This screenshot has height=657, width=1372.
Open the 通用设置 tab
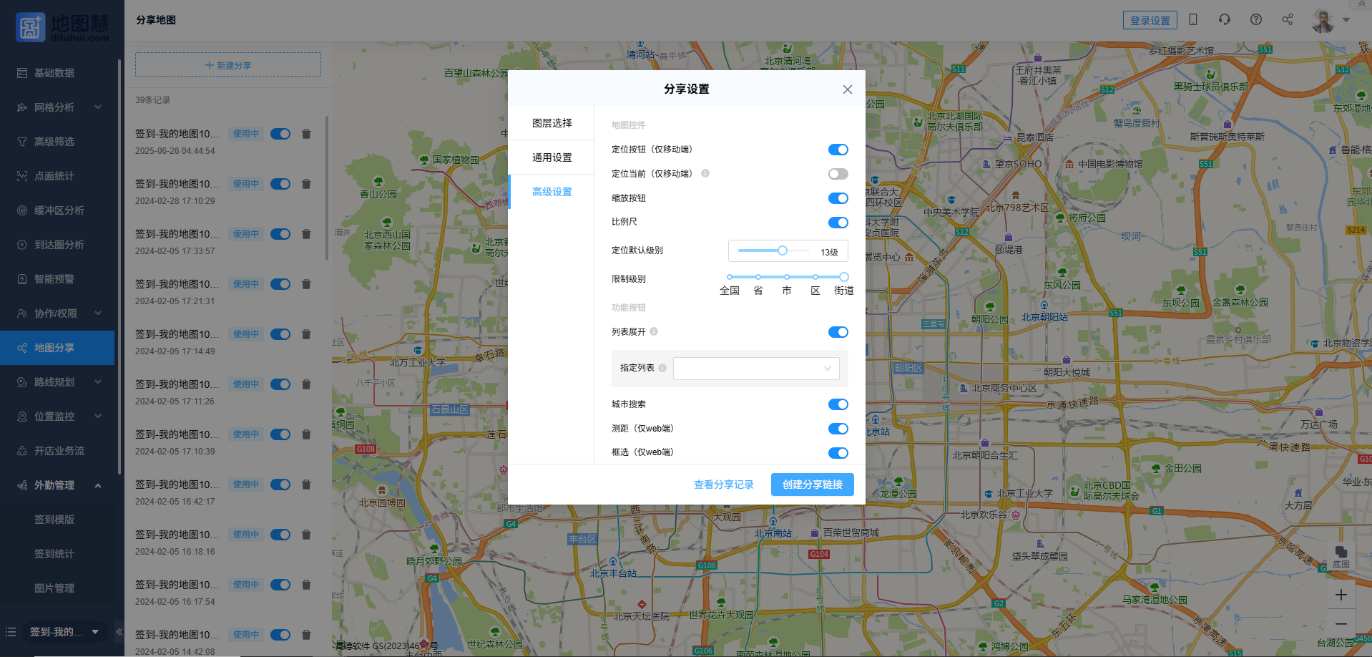552,157
